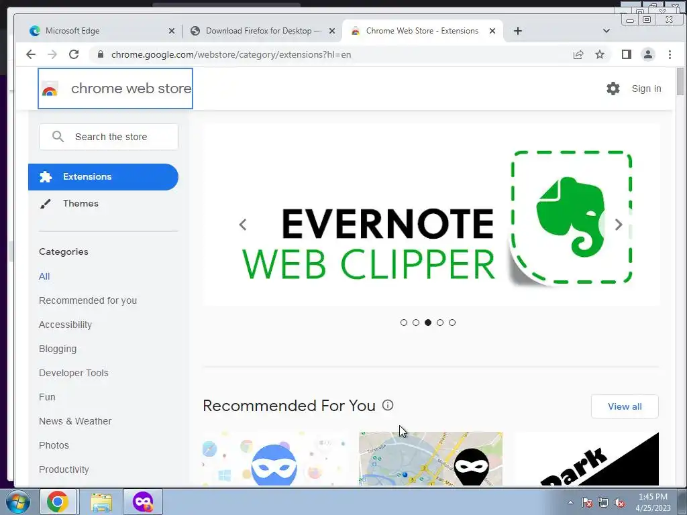
Task: Open the Dark theme extension thumbnail
Action: (x=587, y=459)
